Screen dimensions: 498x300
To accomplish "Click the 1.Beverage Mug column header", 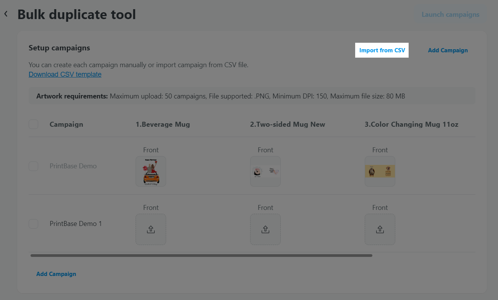I will point(163,124).
